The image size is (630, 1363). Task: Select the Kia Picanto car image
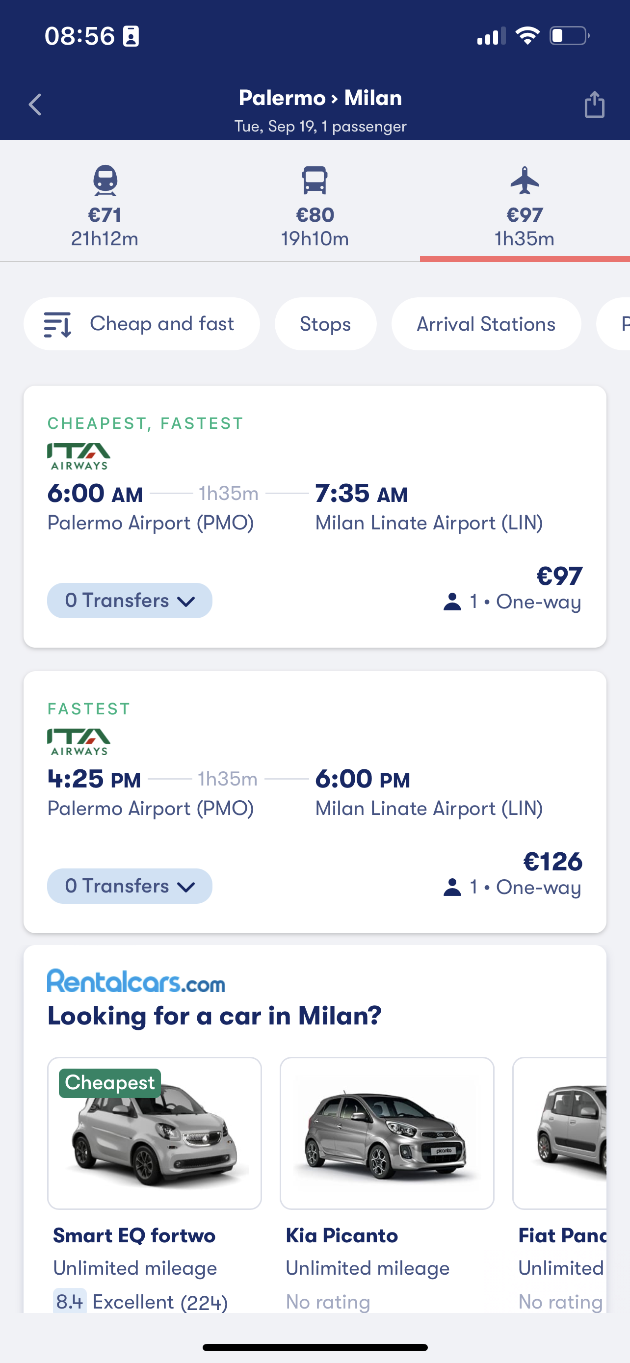point(387,1133)
